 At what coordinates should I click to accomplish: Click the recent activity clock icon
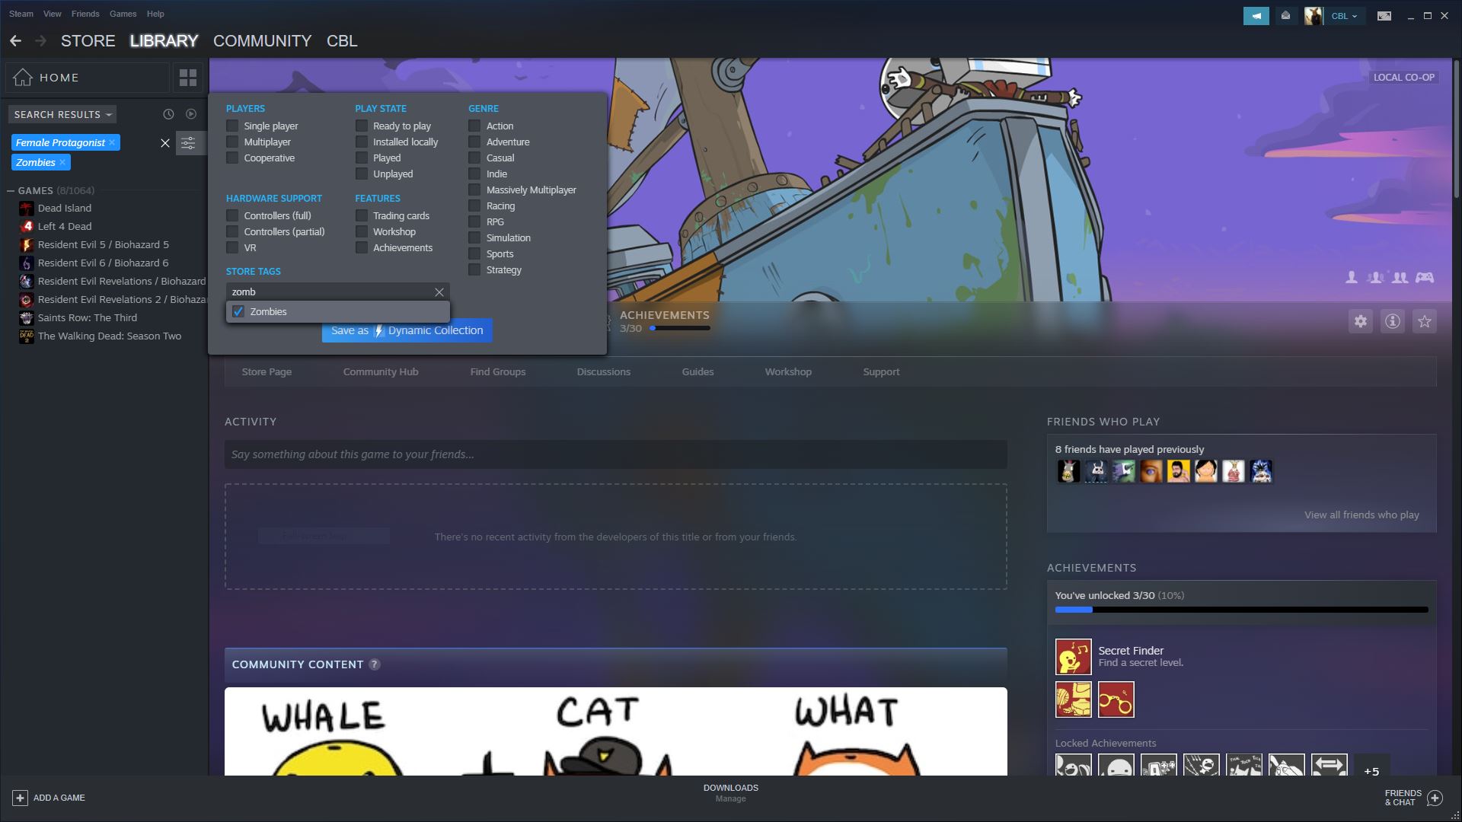(168, 114)
